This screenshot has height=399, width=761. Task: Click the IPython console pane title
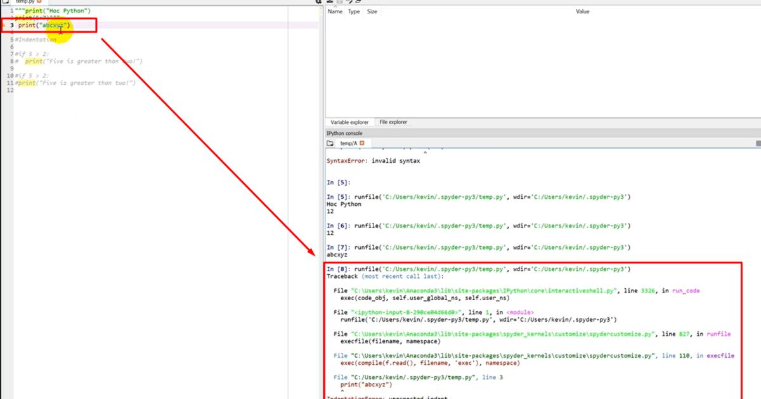point(344,133)
